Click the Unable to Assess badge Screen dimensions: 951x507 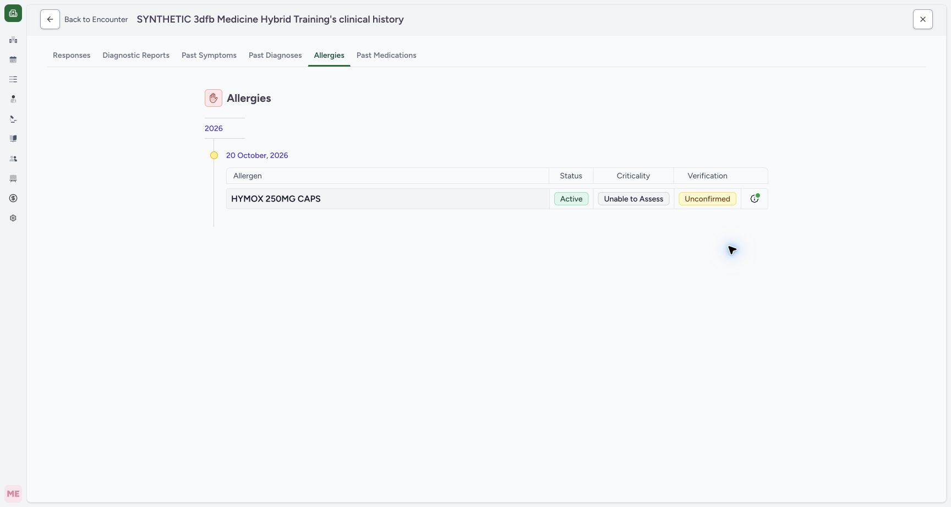[x=633, y=199]
